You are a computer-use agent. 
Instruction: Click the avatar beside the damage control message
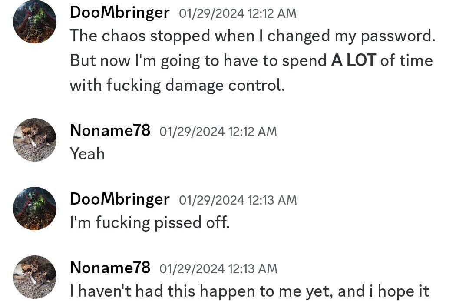pyautogui.click(x=35, y=22)
